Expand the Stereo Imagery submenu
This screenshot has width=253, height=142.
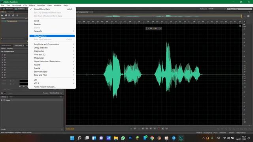[x=52, y=72]
